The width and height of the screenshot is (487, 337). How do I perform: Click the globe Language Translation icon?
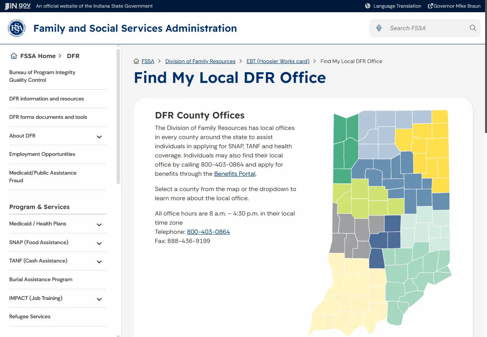[368, 6]
